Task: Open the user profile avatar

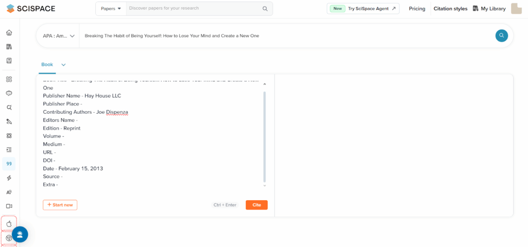Action: pos(516,8)
